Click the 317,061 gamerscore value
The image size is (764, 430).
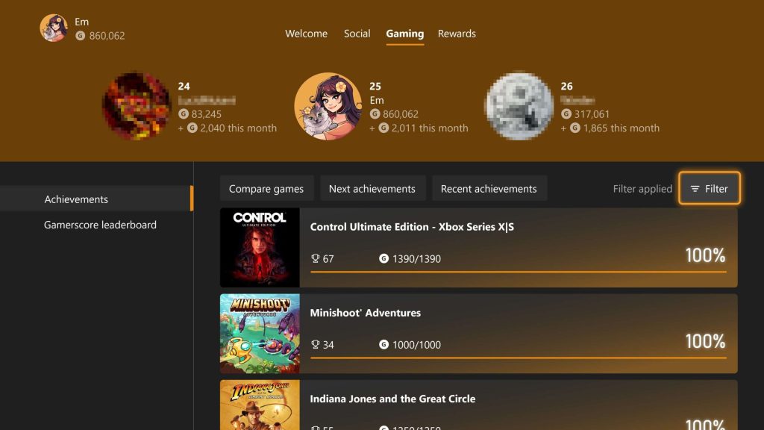click(592, 113)
